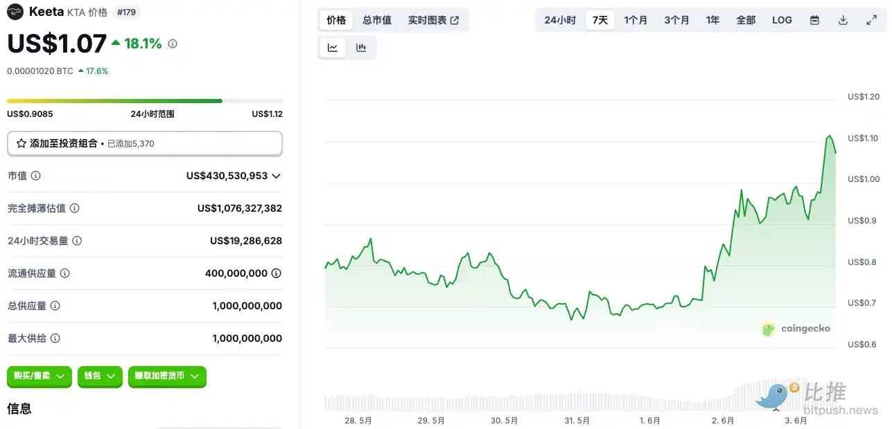Select the 24小时 time range

(560, 20)
